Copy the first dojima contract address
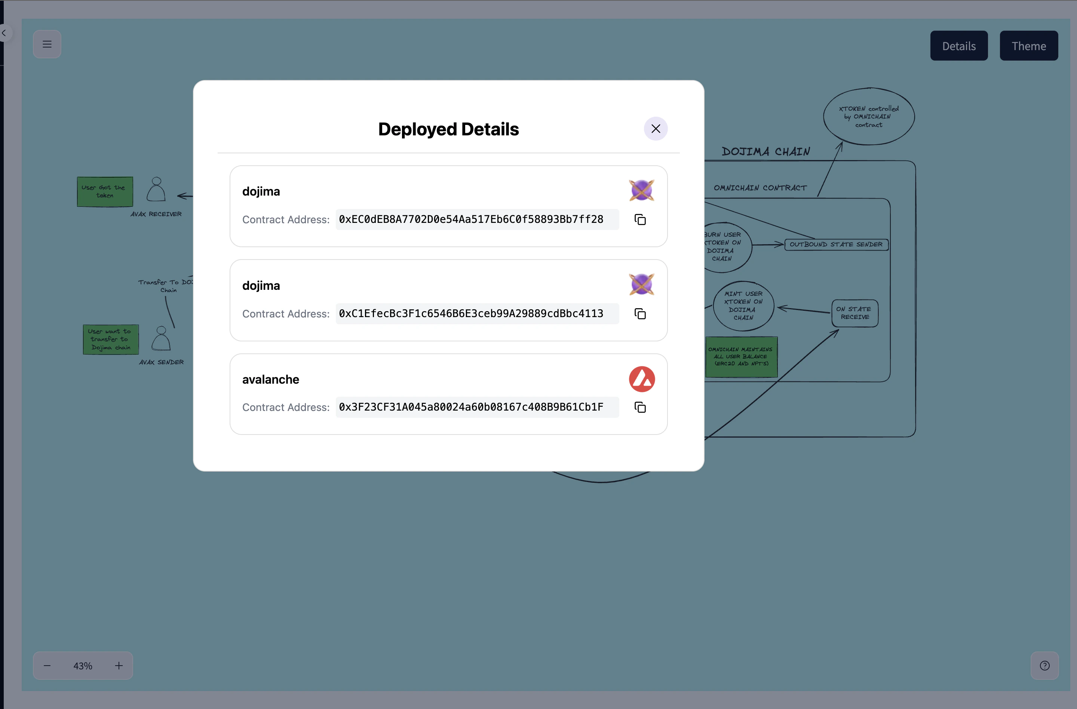The image size is (1077, 709). [640, 220]
